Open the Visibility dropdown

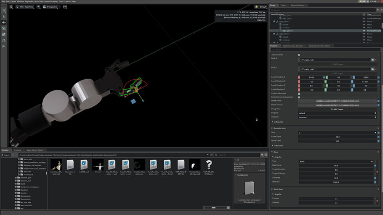tap(337, 117)
